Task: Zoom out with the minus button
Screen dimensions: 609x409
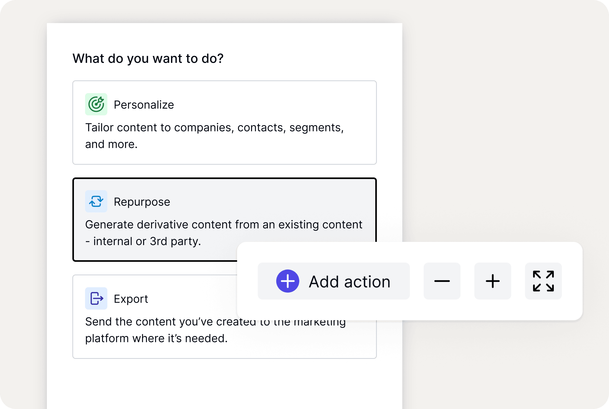Action: tap(442, 281)
